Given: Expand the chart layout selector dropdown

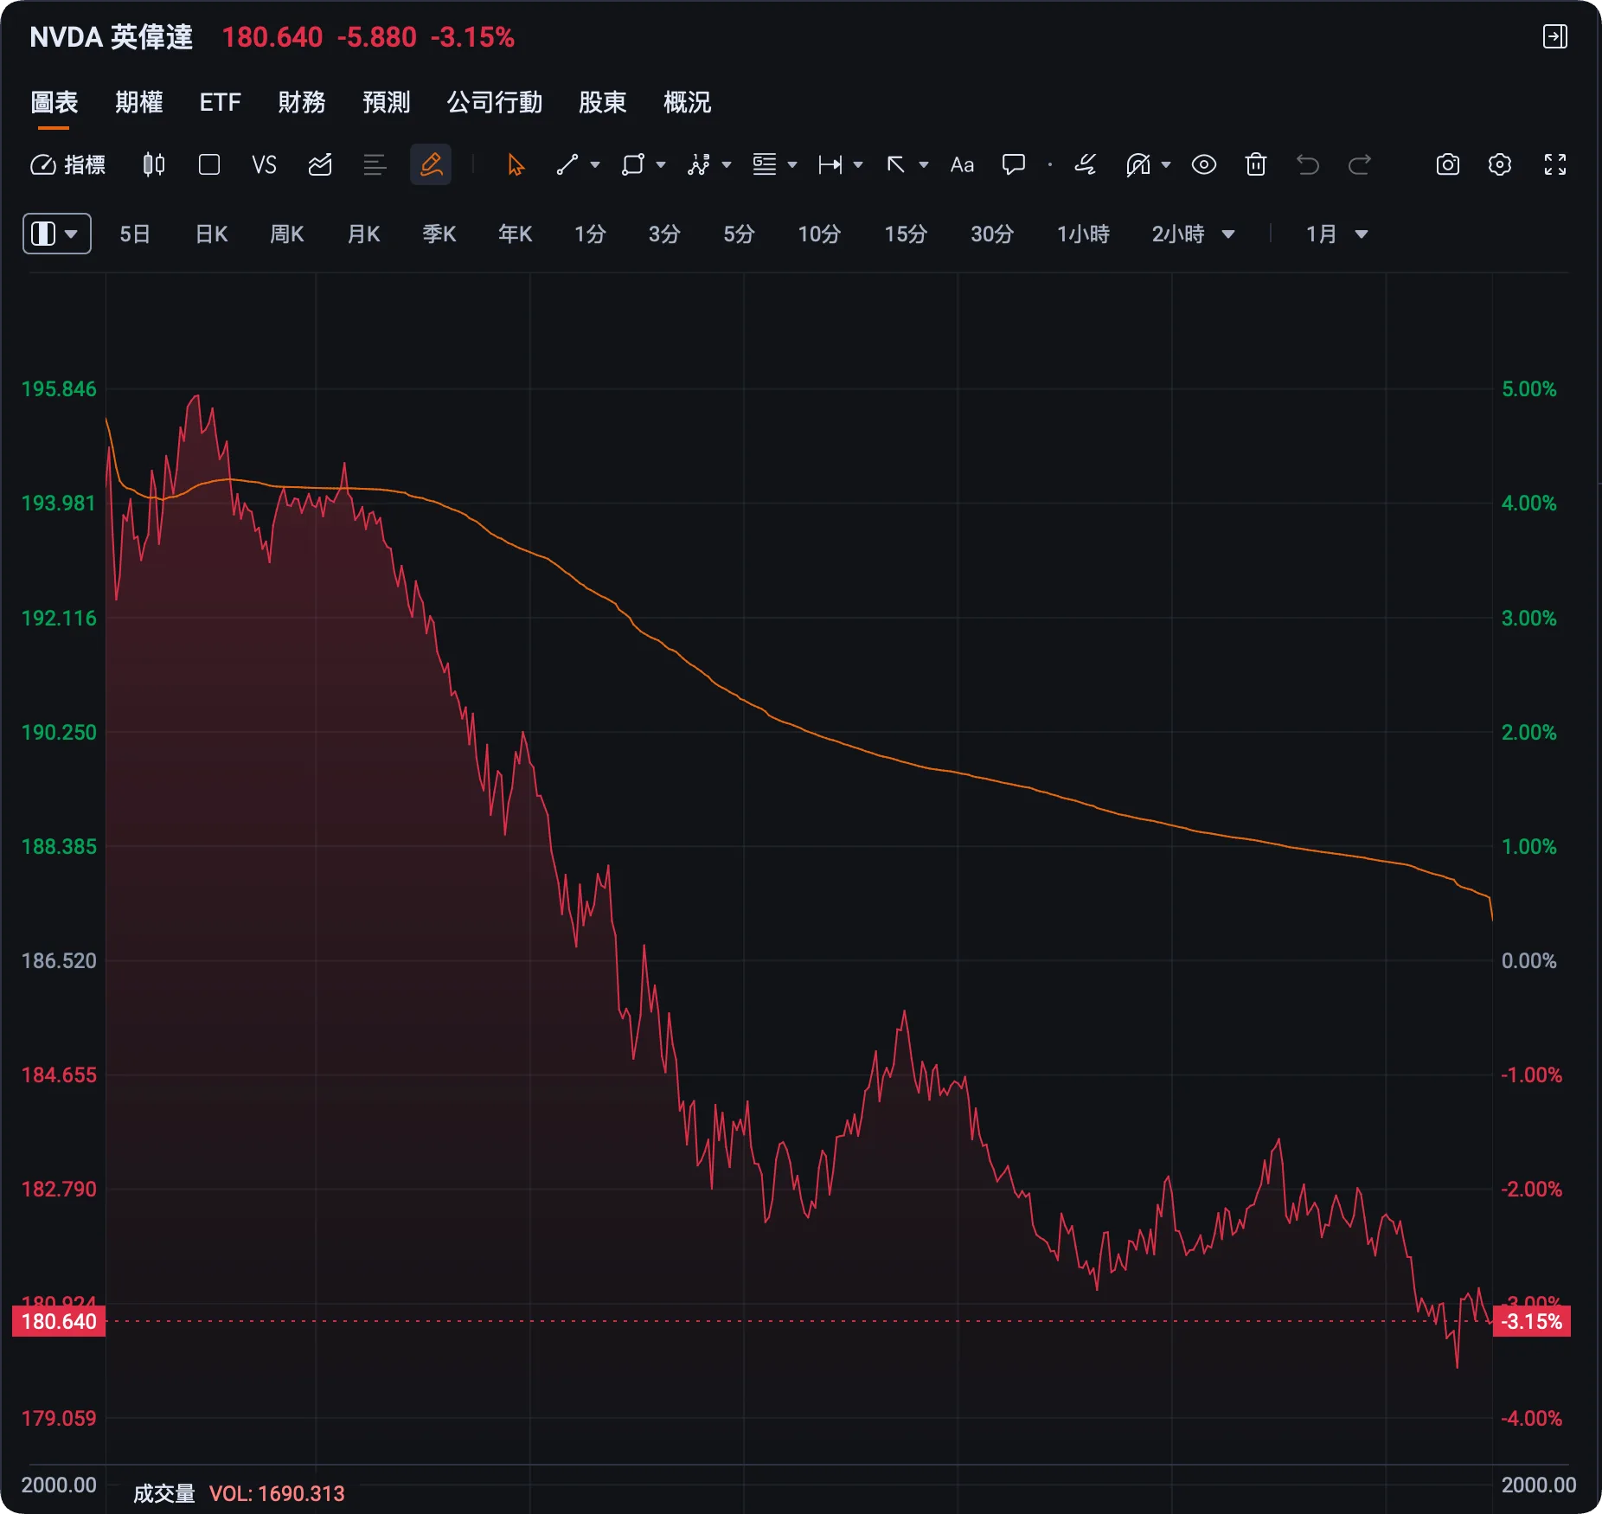Looking at the screenshot, I should (x=56, y=234).
